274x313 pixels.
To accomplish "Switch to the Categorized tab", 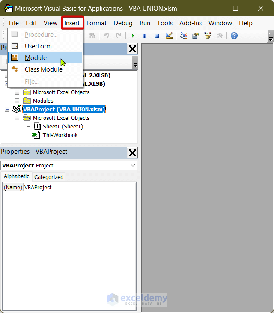I will click(x=49, y=177).
